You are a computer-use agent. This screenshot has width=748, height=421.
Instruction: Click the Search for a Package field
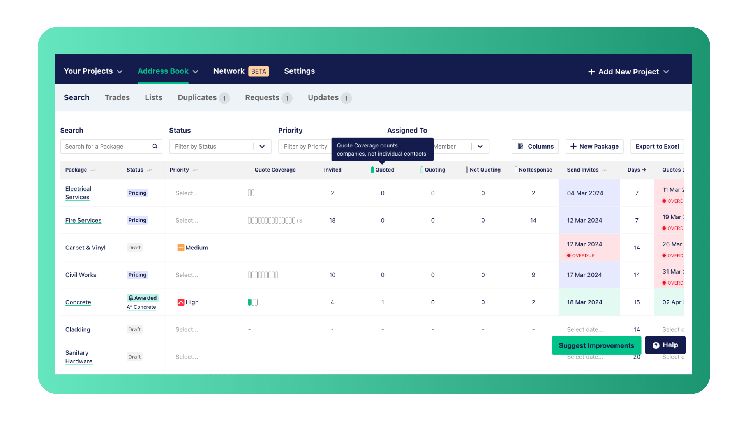(x=106, y=146)
